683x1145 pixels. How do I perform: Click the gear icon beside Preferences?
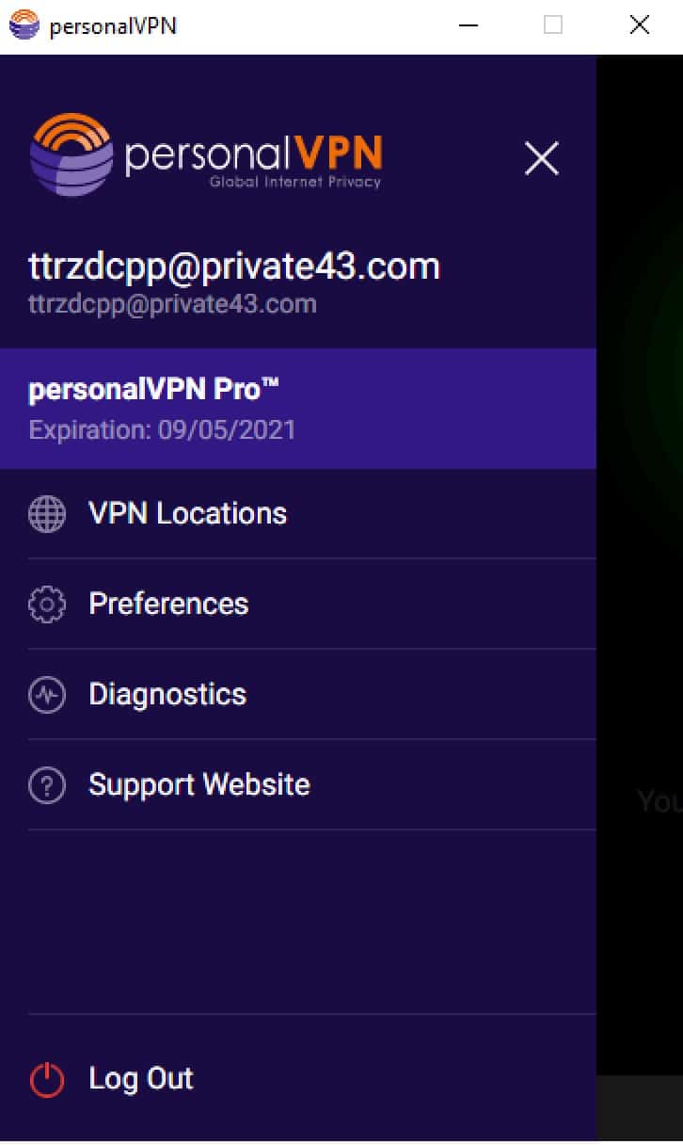(47, 605)
